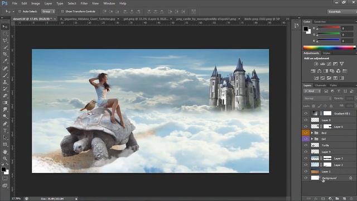Toggle visibility of Layer 2
This screenshot has width=357, height=201.
click(x=306, y=165)
